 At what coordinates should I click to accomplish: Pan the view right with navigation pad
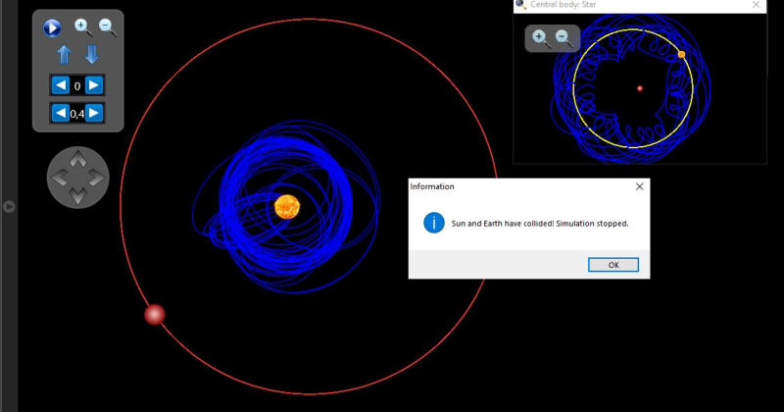pos(95,178)
